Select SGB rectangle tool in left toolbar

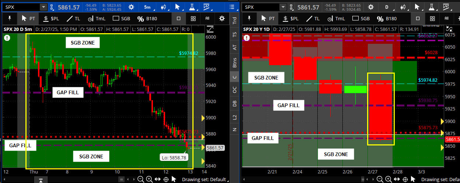(x=121, y=18)
